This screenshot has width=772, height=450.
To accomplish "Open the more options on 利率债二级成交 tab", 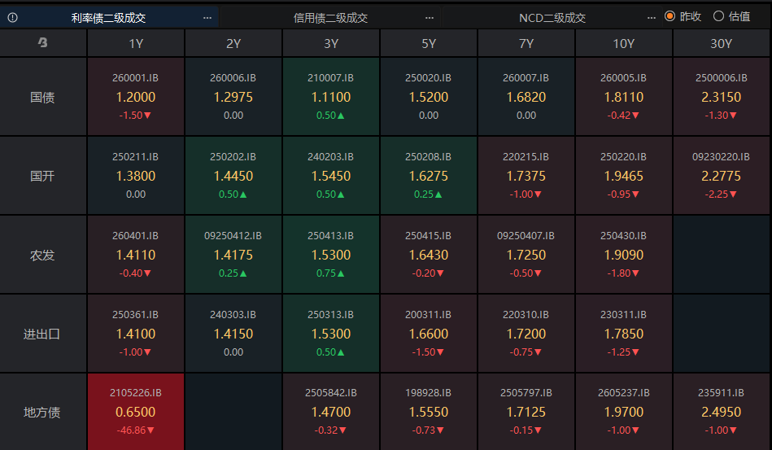I will click(x=207, y=17).
